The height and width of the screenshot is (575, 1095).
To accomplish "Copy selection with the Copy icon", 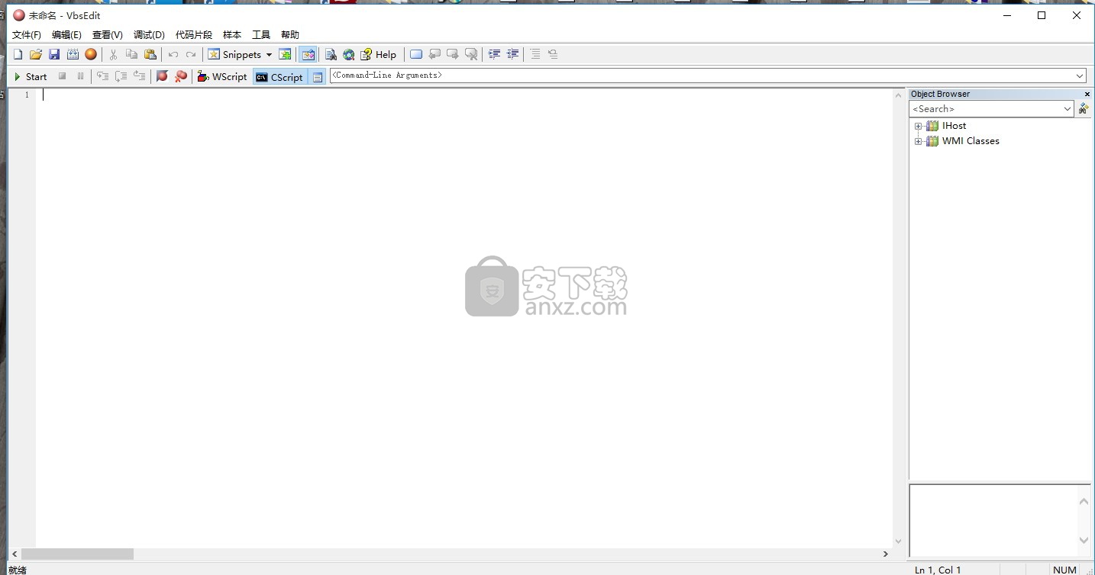I will (131, 54).
